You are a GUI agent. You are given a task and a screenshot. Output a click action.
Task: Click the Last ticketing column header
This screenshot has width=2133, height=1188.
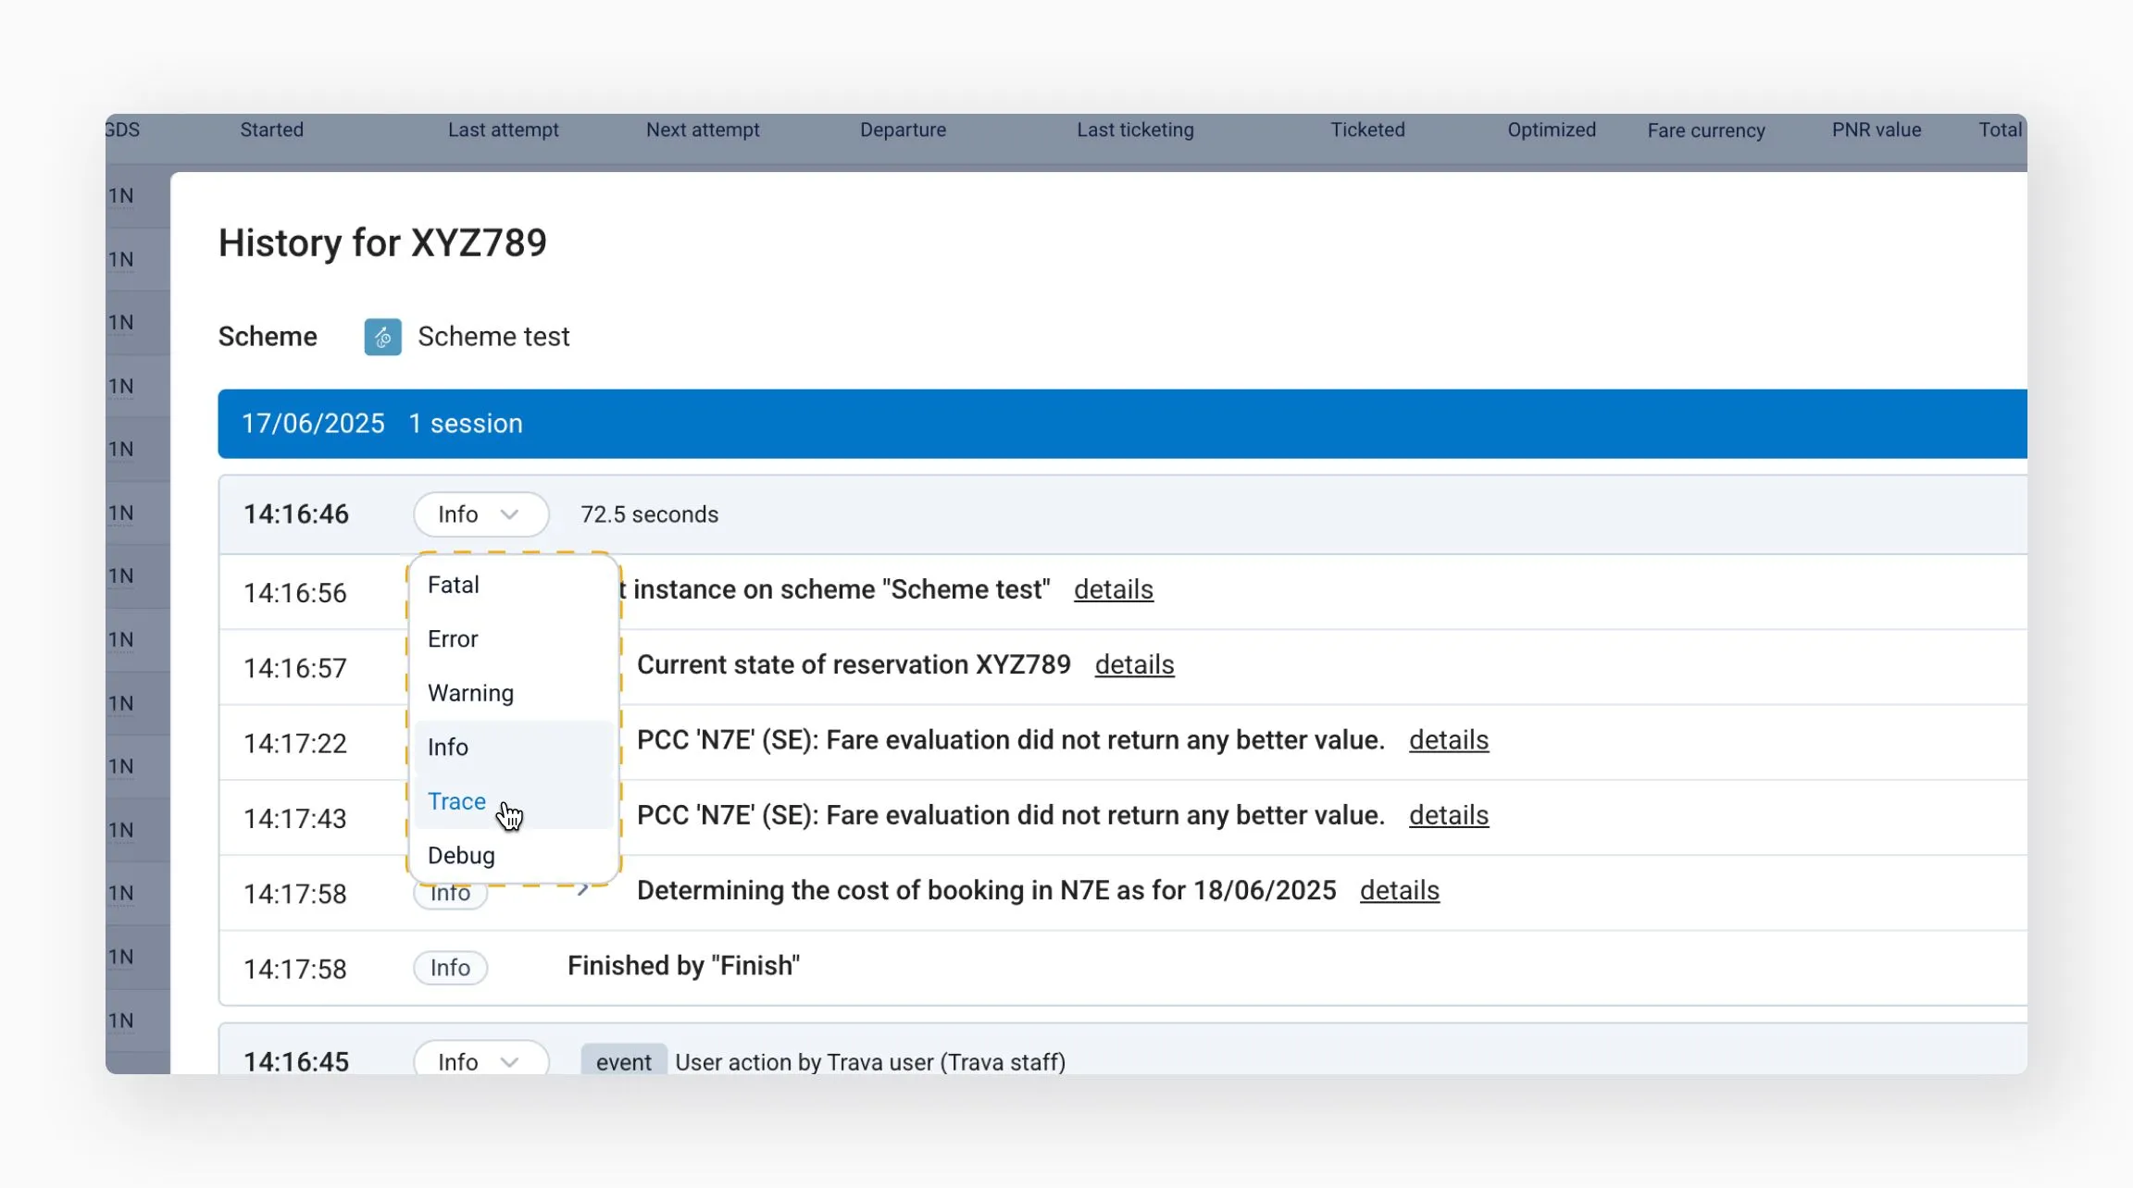tap(1134, 130)
